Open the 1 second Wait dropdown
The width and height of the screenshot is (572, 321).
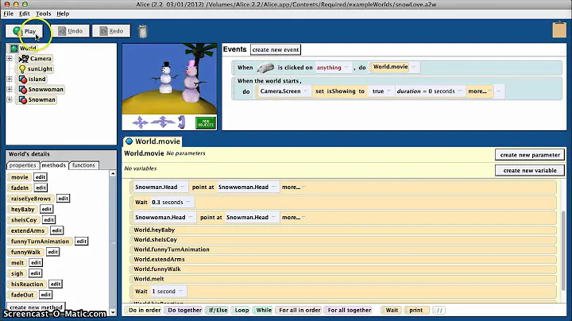point(168,292)
